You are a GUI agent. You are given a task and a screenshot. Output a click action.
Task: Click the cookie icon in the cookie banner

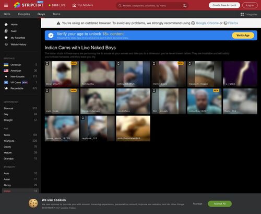(33, 204)
